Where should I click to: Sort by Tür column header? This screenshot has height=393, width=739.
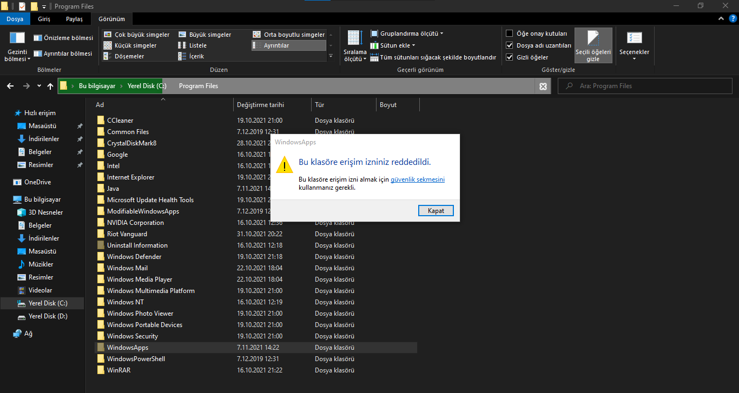coord(344,105)
